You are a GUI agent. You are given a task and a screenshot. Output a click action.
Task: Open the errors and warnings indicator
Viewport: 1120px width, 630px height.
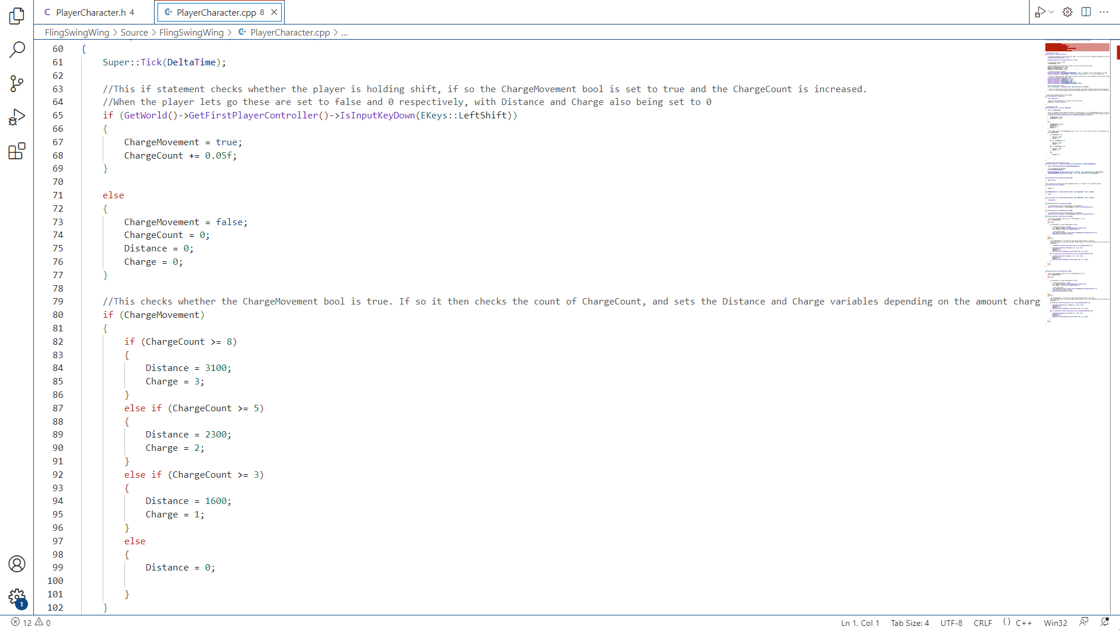tap(31, 622)
